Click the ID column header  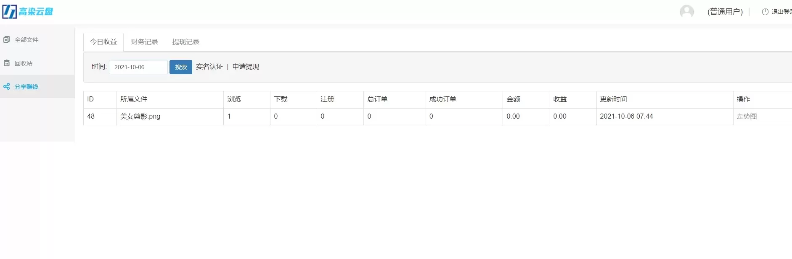point(90,99)
